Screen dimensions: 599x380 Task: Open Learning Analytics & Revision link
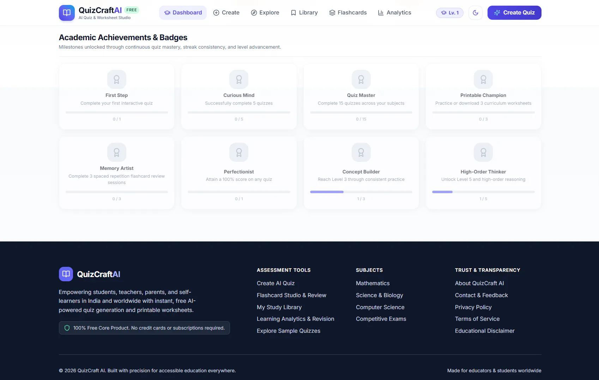[295, 319]
